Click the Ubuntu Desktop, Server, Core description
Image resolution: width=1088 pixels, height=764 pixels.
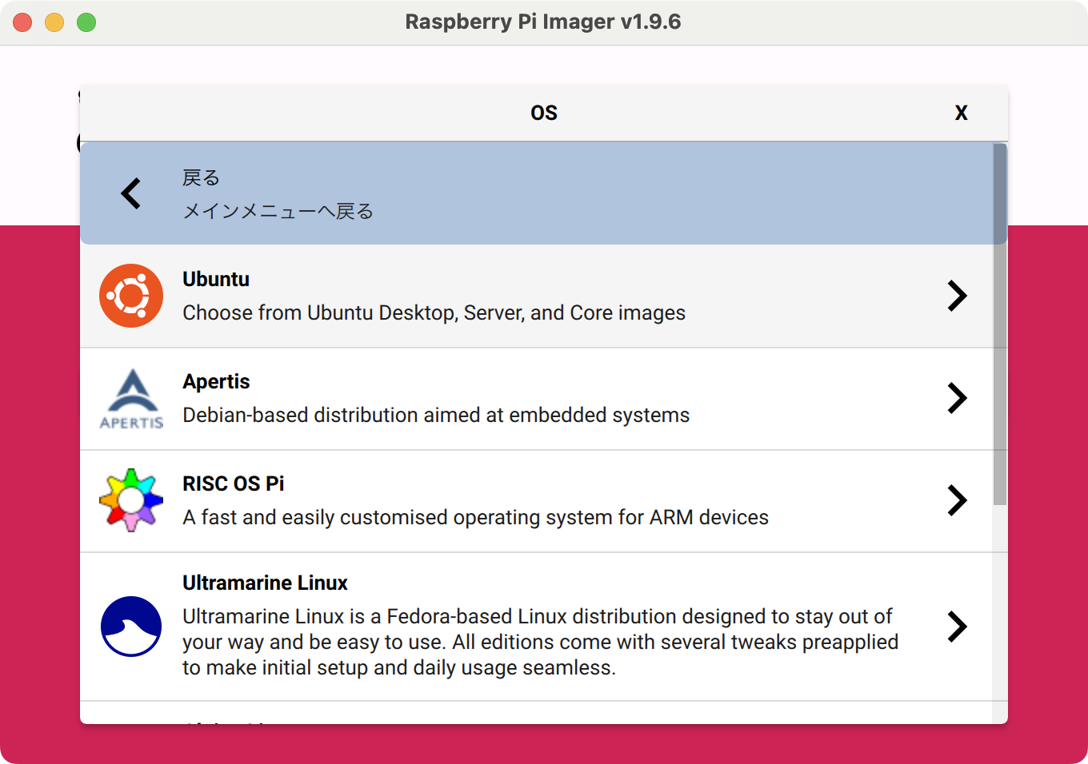434,312
